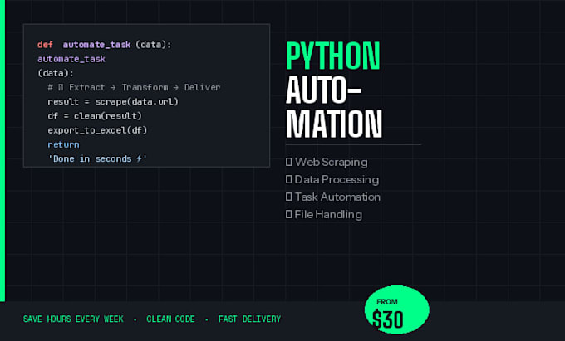
Task: Click the 'def automate_task (data):' code line
Action: (105, 45)
